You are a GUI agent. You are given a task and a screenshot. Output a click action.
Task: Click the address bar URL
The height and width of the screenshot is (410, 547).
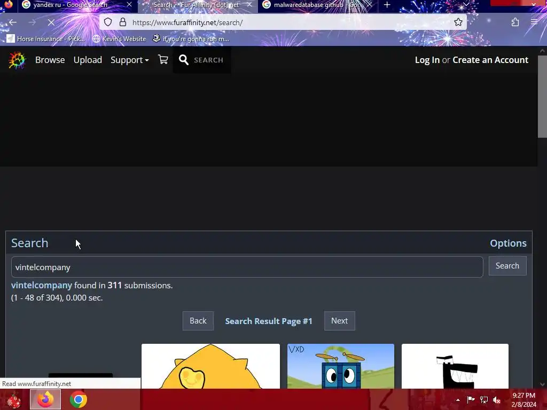[187, 22]
